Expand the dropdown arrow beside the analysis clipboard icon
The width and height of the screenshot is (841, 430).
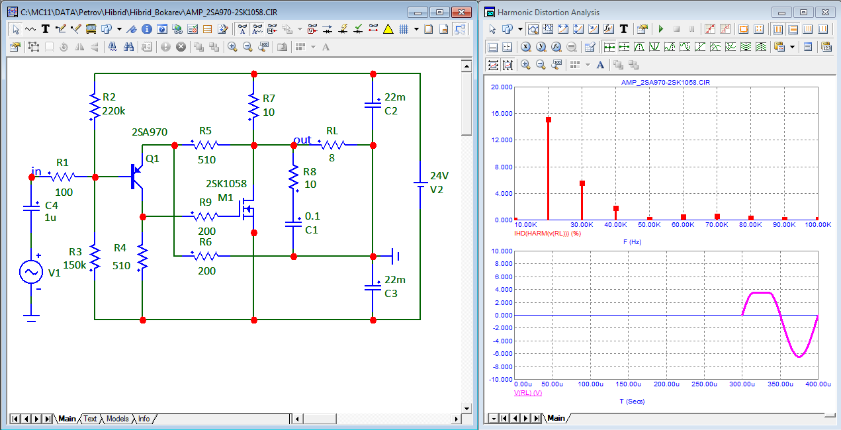[x=793, y=47]
